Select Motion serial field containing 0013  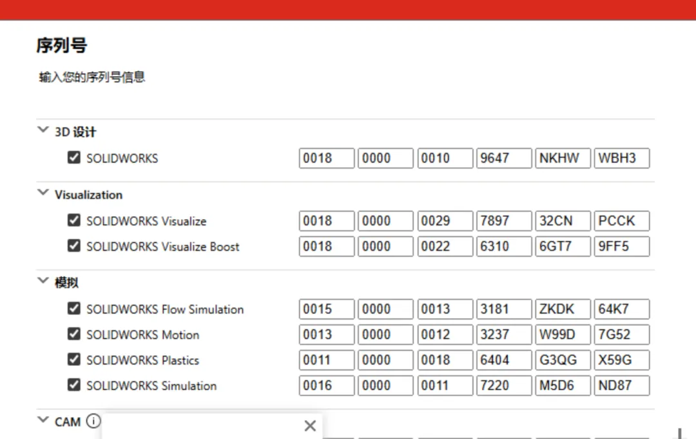[327, 334]
